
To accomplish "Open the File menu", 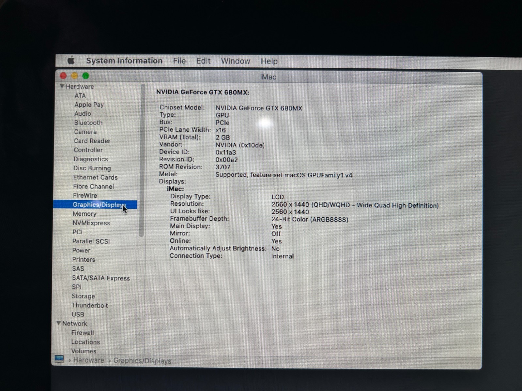I will click(179, 61).
